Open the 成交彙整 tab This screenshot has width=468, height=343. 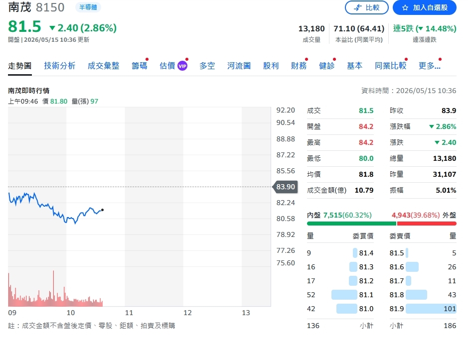click(104, 66)
